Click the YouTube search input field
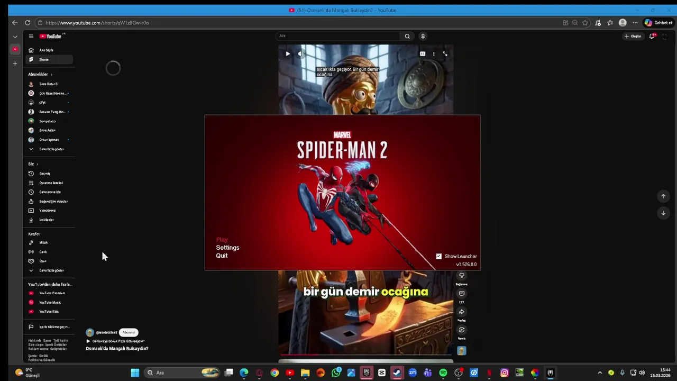Image resolution: width=677 pixels, height=381 pixels. click(x=337, y=36)
